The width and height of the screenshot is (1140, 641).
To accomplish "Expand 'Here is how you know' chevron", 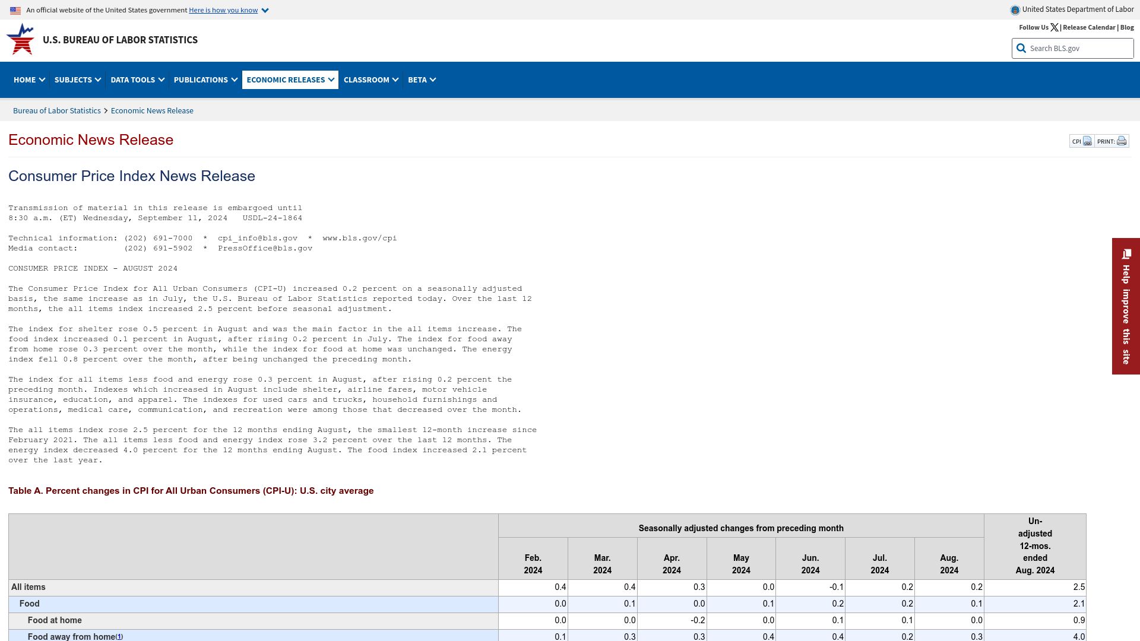I will pyautogui.click(x=265, y=11).
